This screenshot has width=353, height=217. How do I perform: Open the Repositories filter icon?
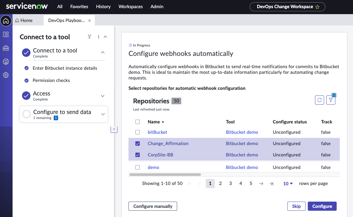331,100
